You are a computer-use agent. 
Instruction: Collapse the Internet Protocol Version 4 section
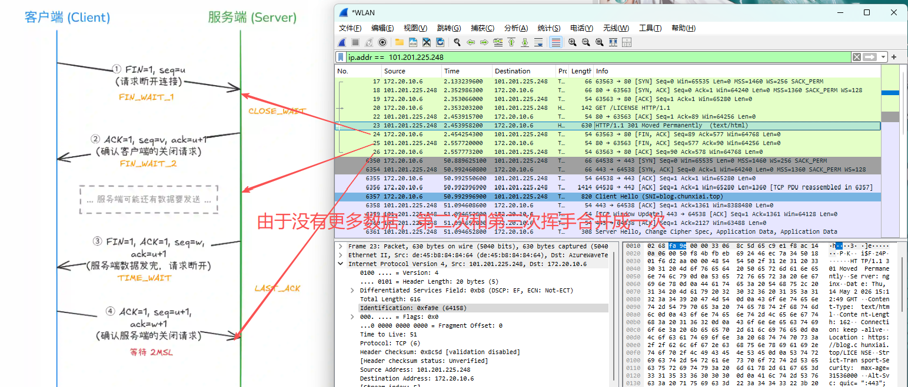[x=340, y=264]
